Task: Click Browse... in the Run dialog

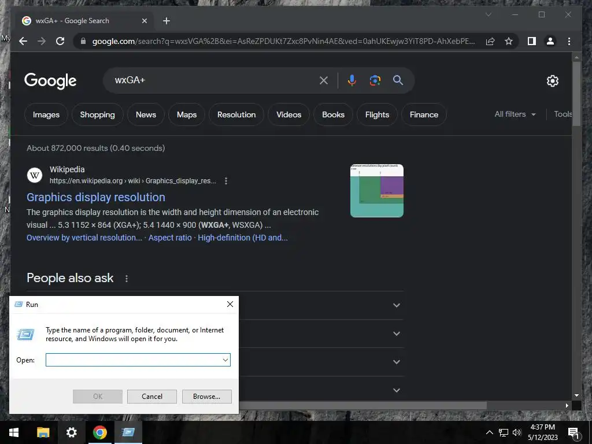Action: pos(206,397)
